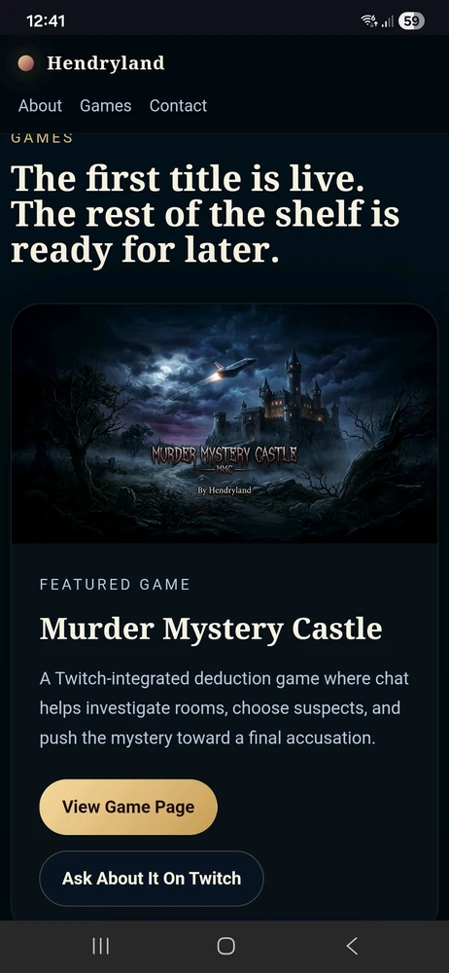This screenshot has width=449, height=973.
Task: Open the Murder Mystery Castle cover image
Action: coord(224,423)
